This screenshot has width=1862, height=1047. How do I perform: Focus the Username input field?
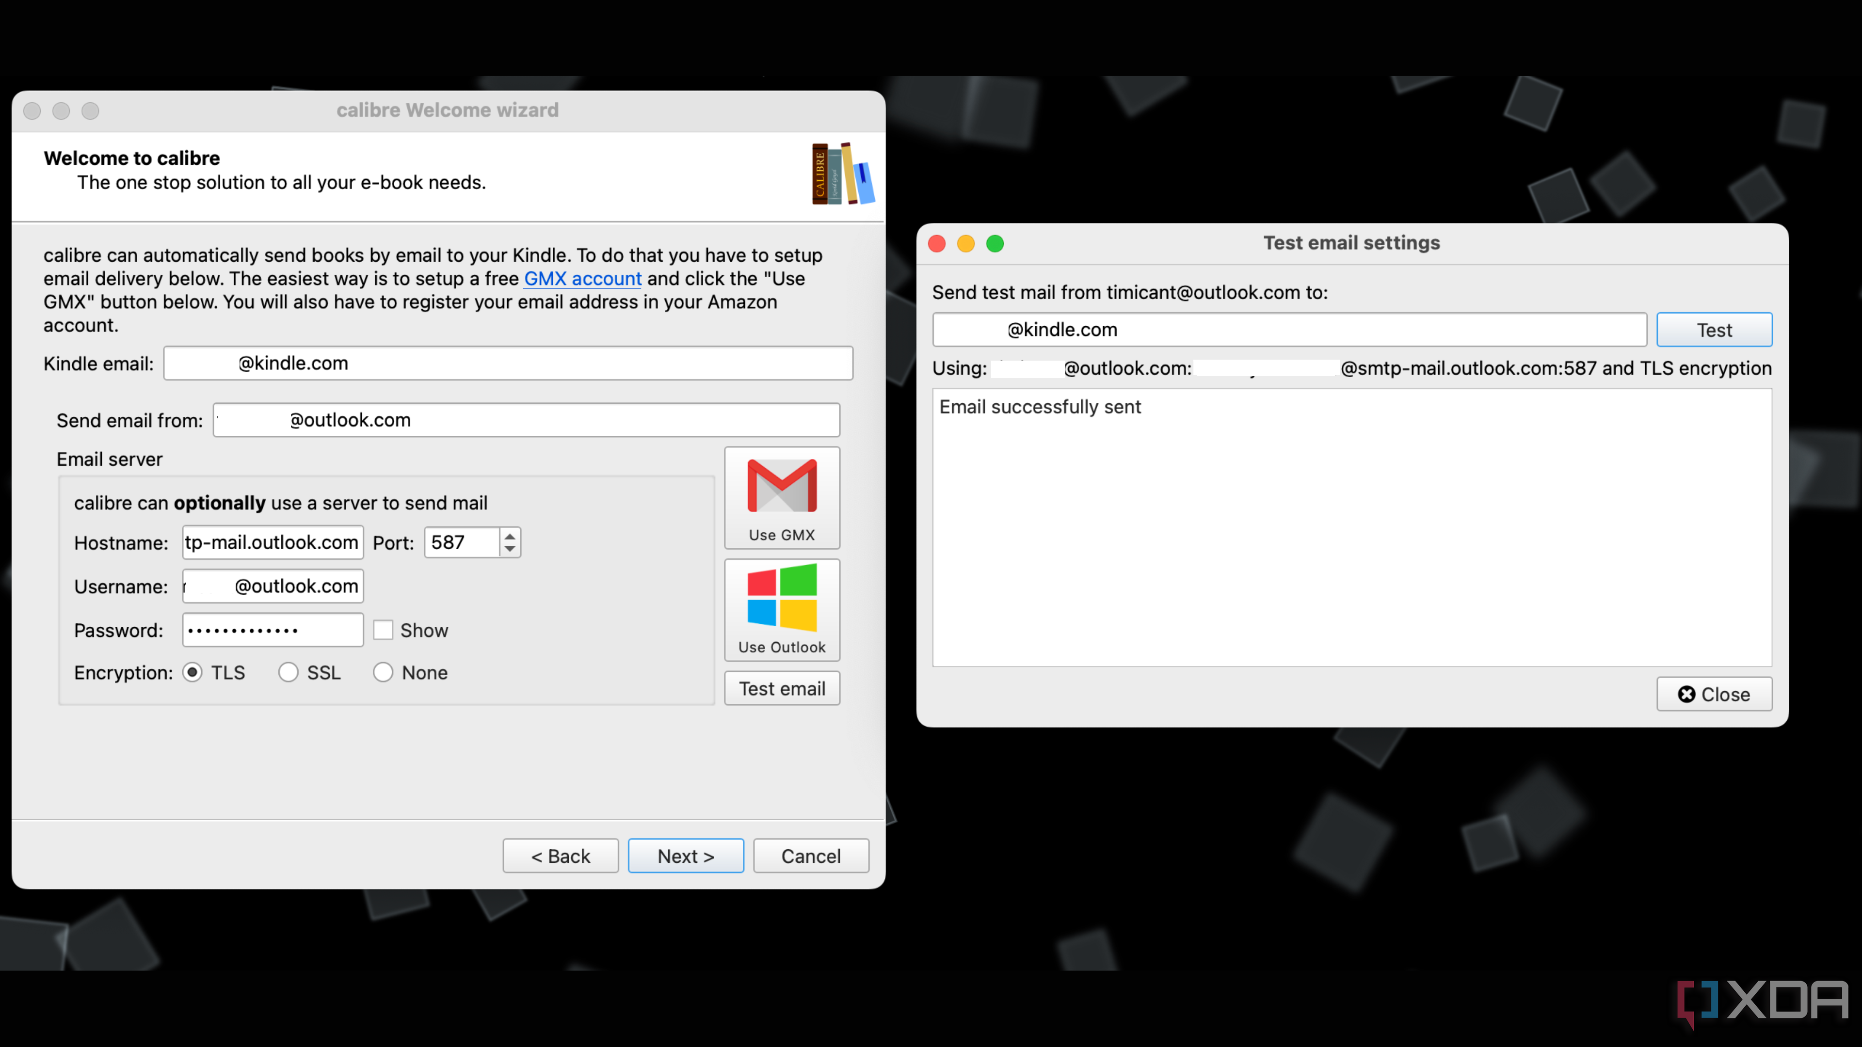[x=273, y=586]
